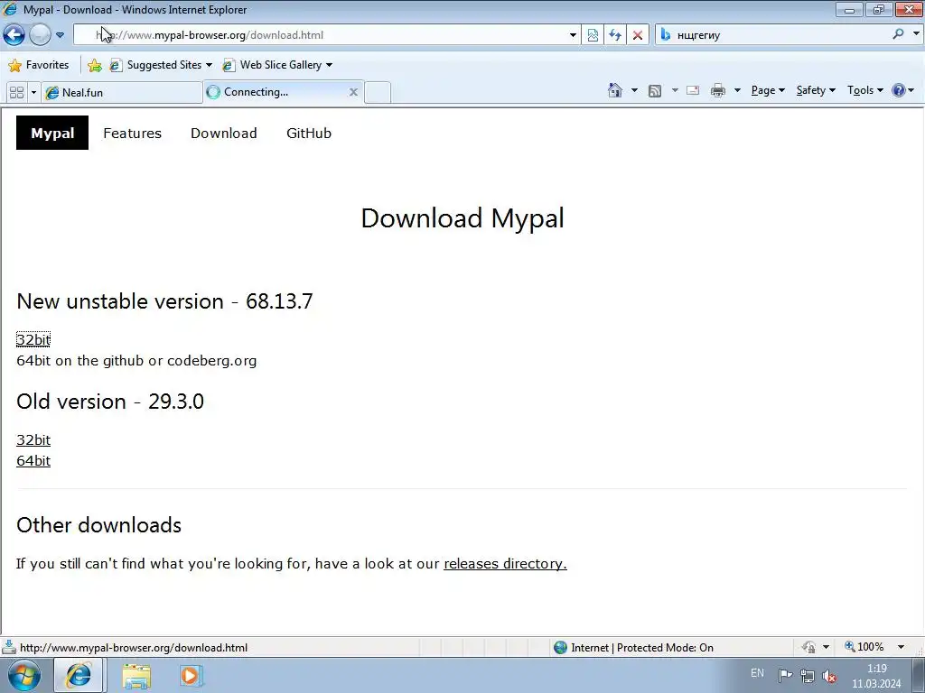Download the 32bit unstable version 68.13.7
This screenshot has width=925, height=693.
click(x=33, y=339)
